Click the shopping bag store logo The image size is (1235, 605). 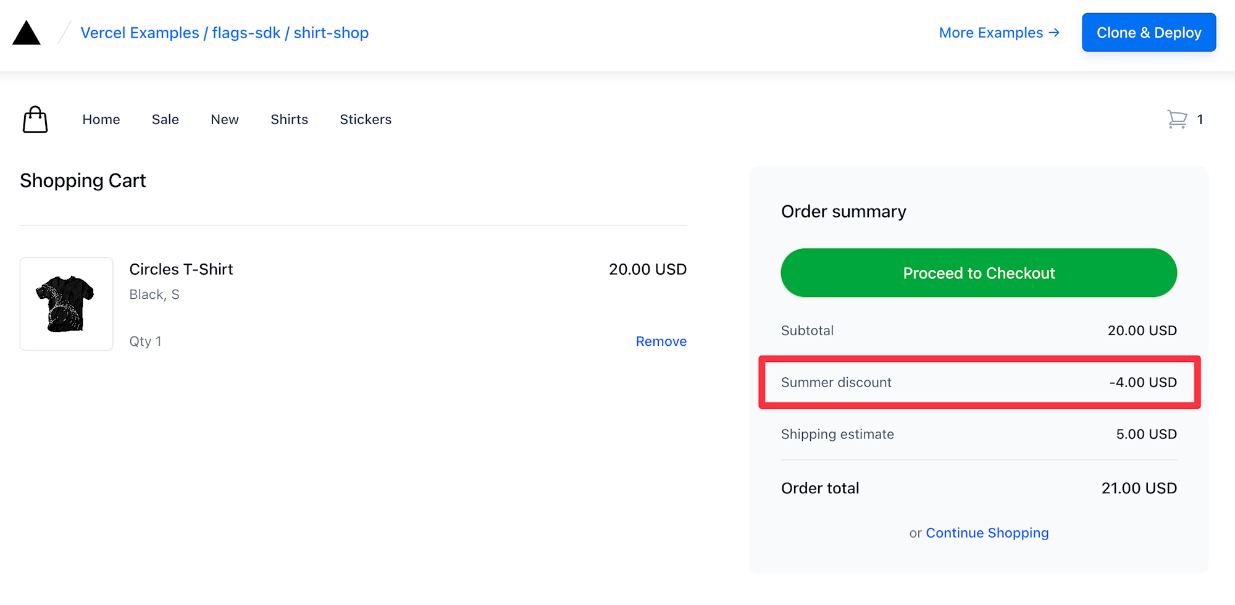(x=35, y=119)
